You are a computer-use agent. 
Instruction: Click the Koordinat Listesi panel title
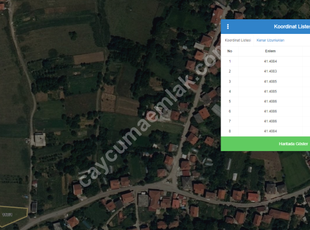point(292,26)
